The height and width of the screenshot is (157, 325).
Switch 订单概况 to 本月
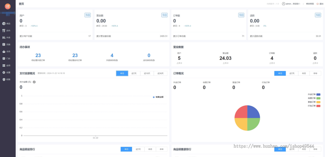[304, 73]
